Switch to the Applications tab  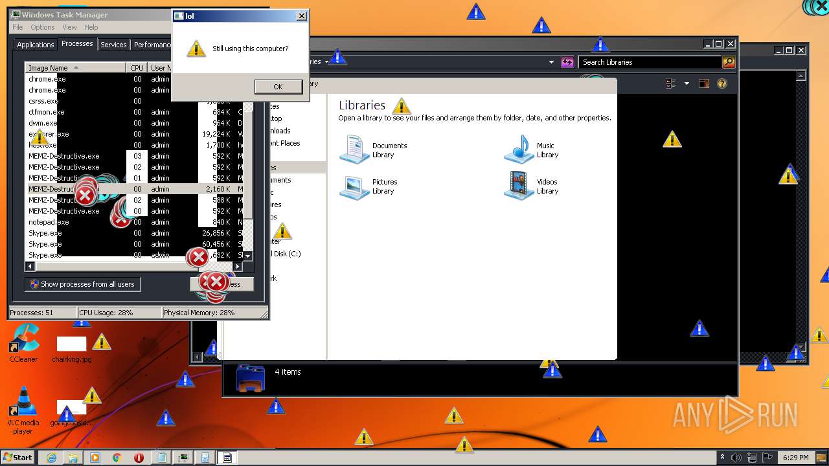35,45
